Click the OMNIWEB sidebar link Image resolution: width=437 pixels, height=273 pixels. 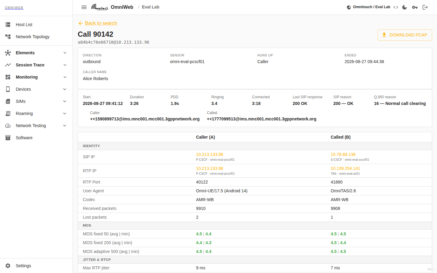pos(14,8)
